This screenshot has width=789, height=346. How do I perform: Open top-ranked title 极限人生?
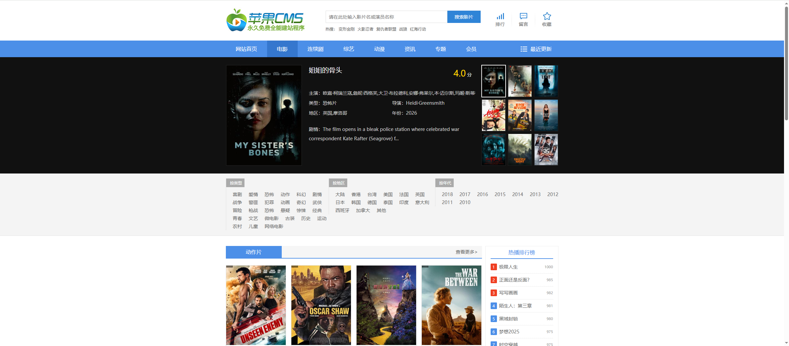tap(508, 267)
